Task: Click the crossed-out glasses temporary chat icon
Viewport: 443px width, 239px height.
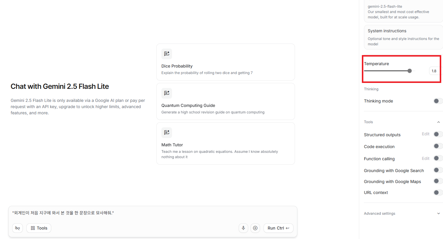Action: (17, 228)
